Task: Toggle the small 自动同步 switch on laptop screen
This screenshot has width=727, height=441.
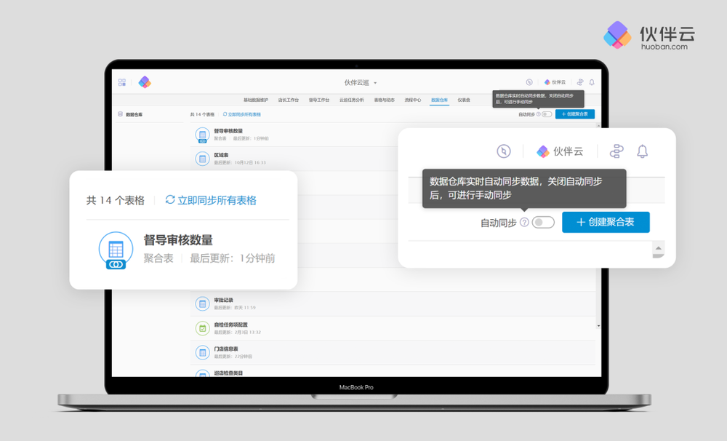Action: point(547,114)
